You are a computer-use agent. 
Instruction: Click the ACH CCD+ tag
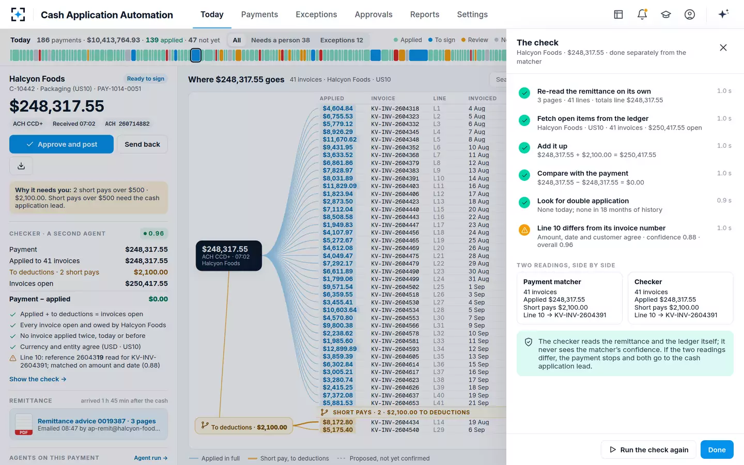(x=28, y=124)
